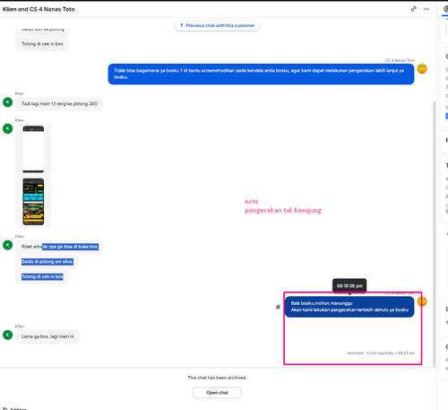Click the agent avatar beside 'Baik bosku' message
448x410 pixels.
pyautogui.click(x=422, y=301)
